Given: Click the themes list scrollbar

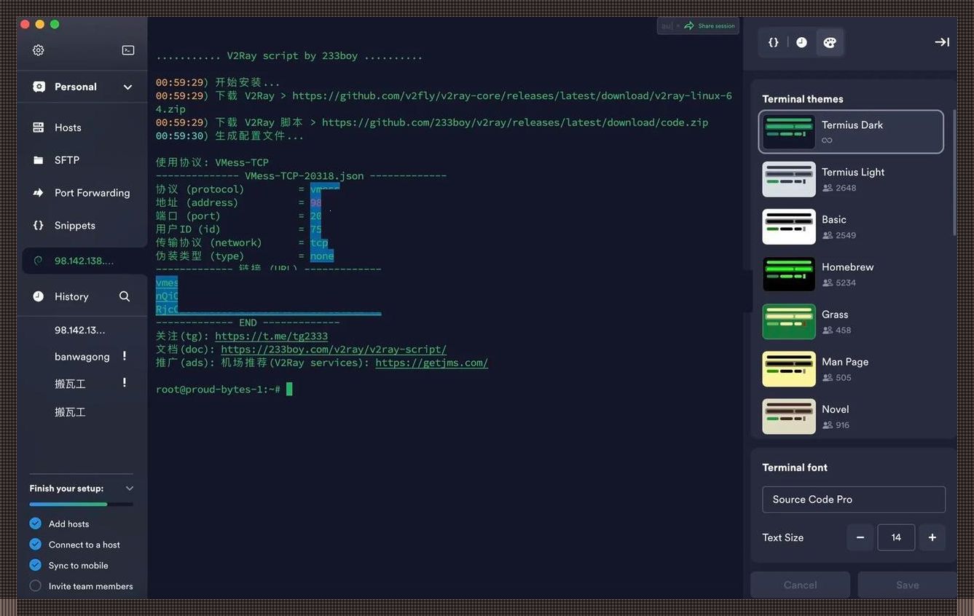Looking at the screenshot, I should click(954, 173).
